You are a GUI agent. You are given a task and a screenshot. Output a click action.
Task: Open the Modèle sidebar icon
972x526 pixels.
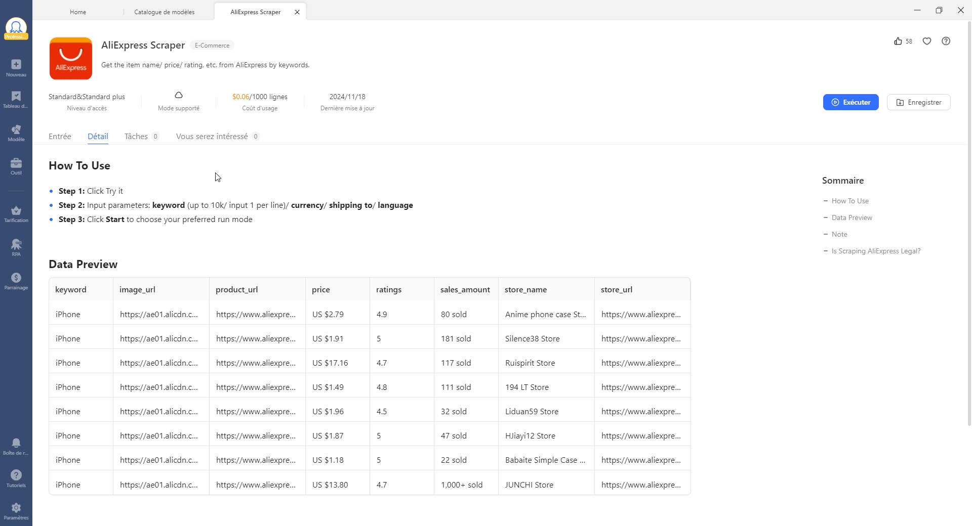(x=16, y=133)
